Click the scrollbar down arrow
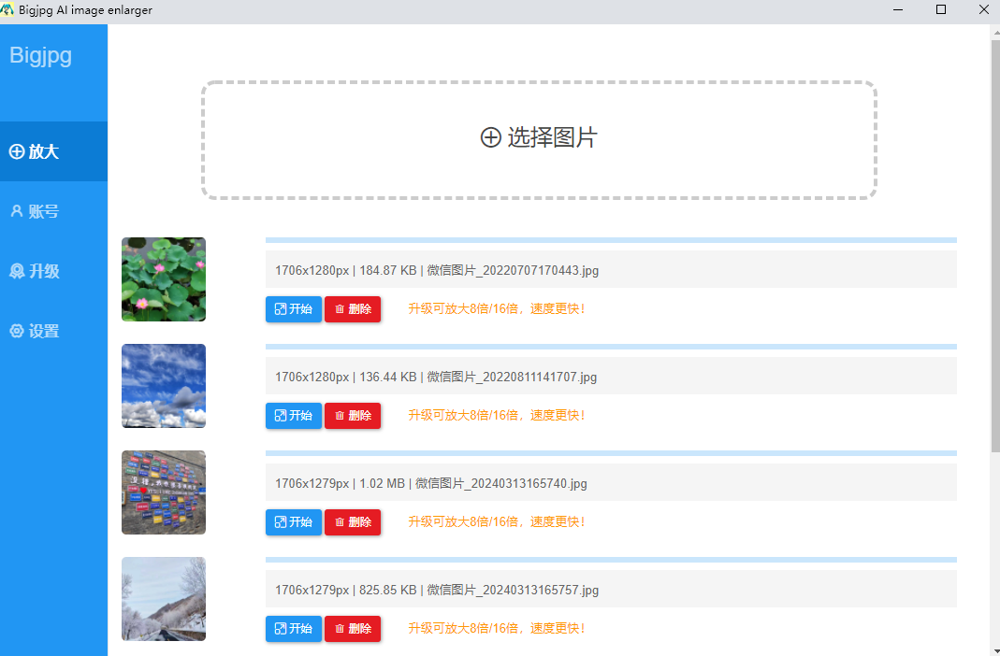Screen dimensions: 1000x656 tap(995, 650)
